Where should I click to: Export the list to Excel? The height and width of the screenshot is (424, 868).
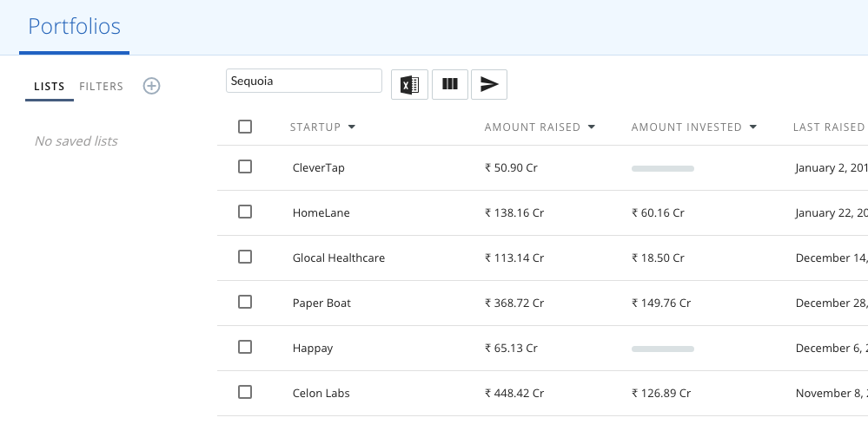click(x=409, y=84)
